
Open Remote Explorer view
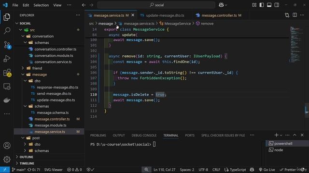click(x=7, y=86)
